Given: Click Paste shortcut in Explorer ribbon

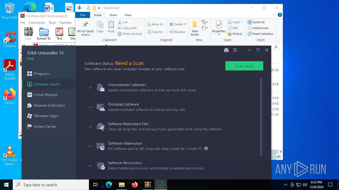Looking at the screenshot, I should click(x=130, y=34).
